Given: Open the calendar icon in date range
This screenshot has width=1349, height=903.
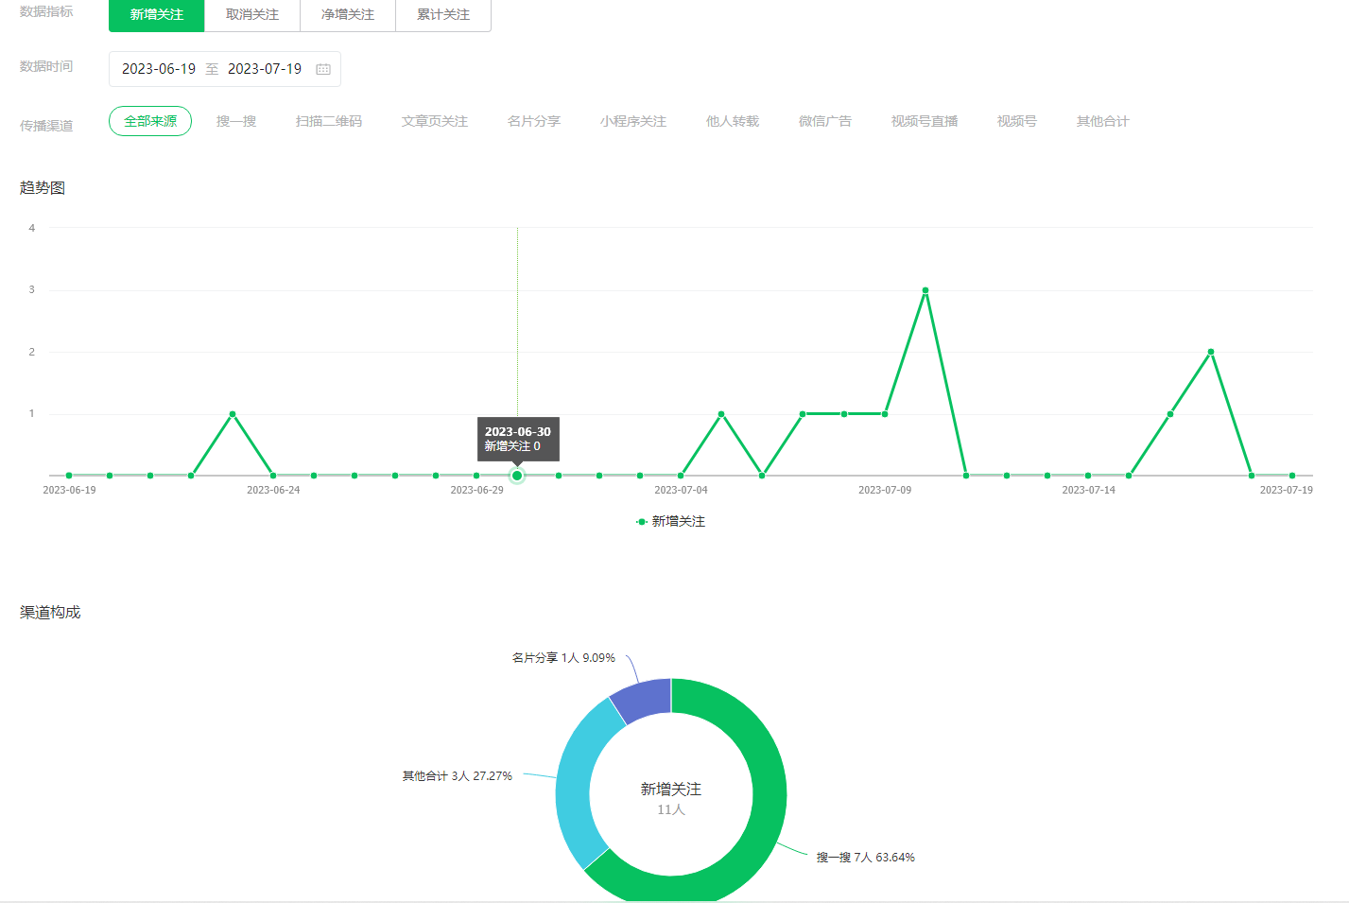Looking at the screenshot, I should coord(323,69).
